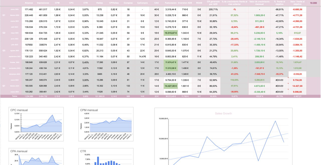Select the green 10.515,67 € cell
Image resolution: width=321 pixels, height=165 pixels.
[x=171, y=33]
